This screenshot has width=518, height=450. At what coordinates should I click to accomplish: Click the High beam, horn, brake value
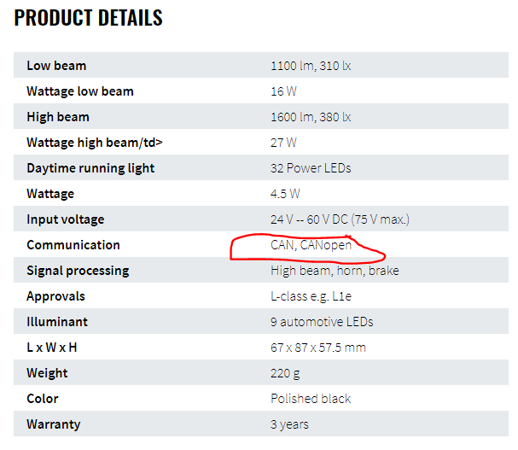click(x=335, y=271)
